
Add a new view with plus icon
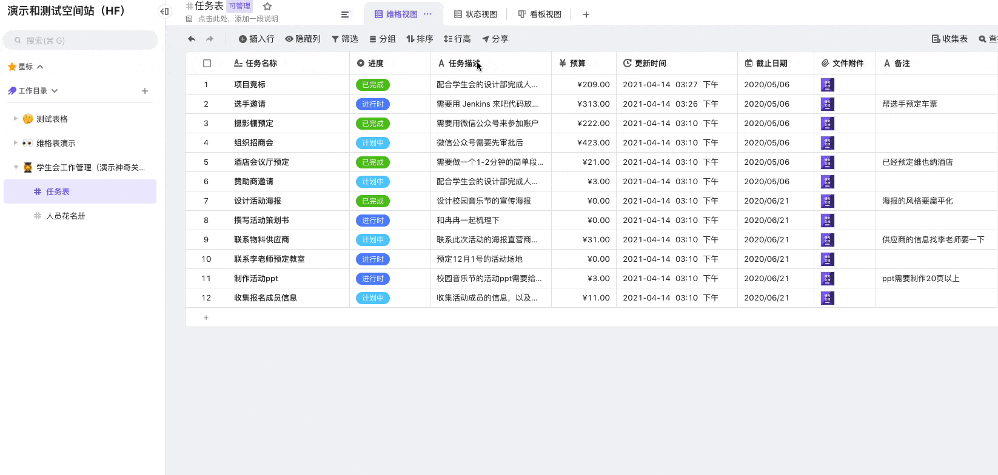click(x=586, y=15)
